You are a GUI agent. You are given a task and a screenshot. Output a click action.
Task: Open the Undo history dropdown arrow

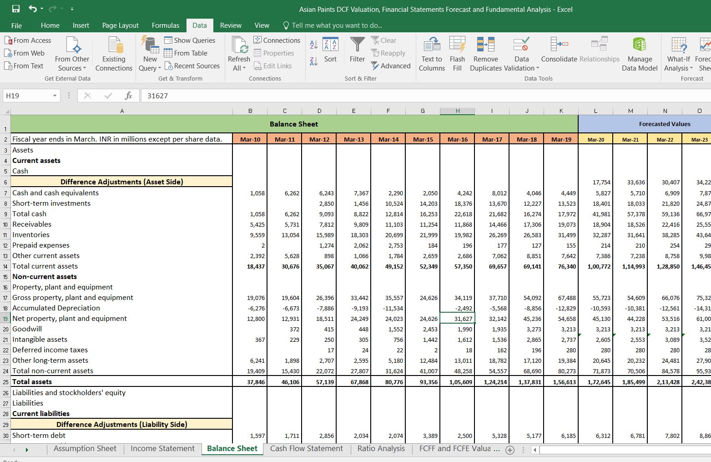42,9
